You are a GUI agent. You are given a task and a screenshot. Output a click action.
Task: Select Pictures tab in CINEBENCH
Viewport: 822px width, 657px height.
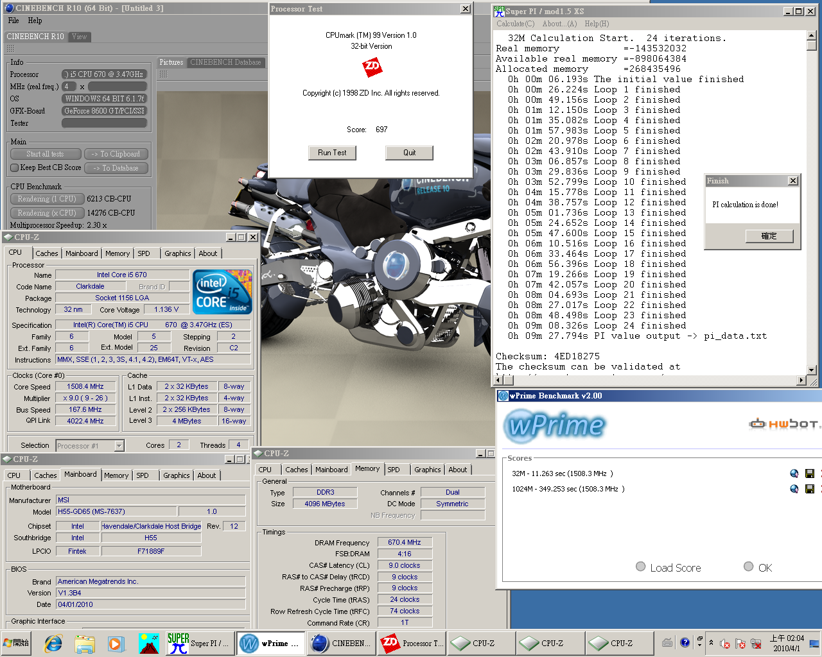[171, 62]
